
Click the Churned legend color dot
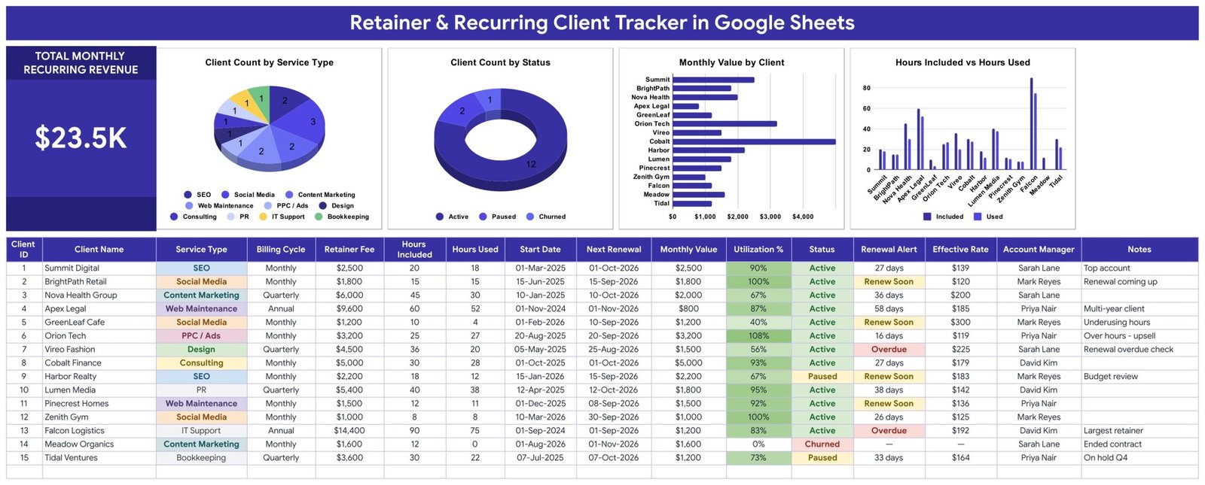click(x=530, y=217)
